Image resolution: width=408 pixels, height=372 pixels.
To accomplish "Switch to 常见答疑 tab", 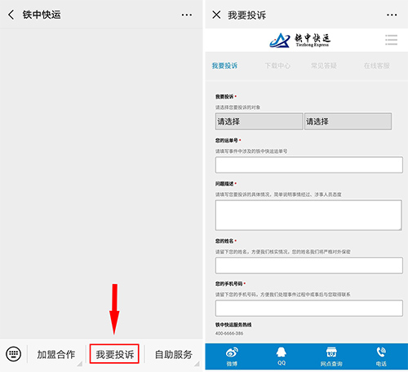I will (x=324, y=66).
